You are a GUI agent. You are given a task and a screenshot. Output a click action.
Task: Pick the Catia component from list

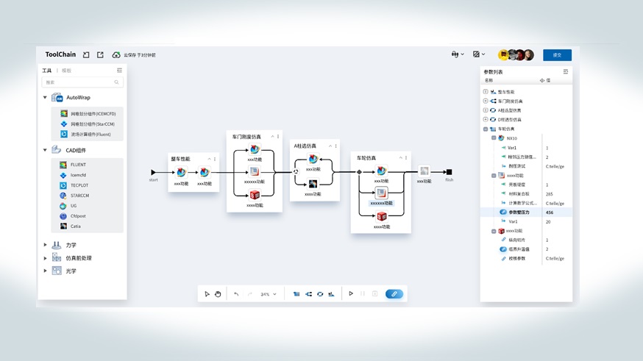click(76, 226)
